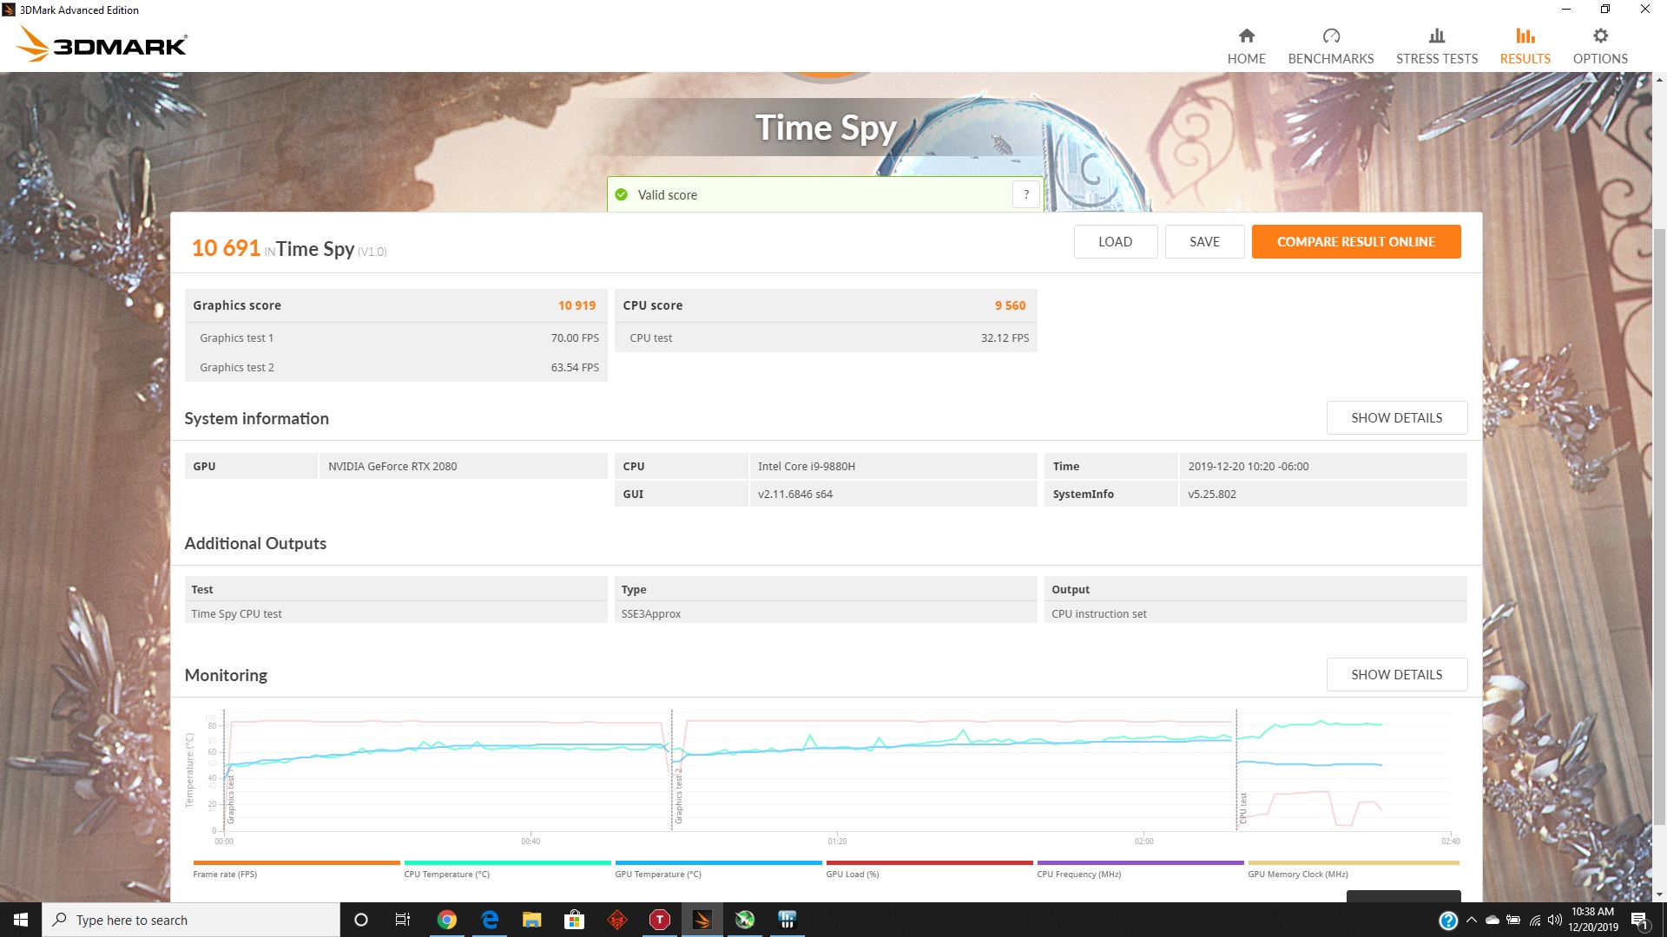Open the notification center icon

pos(1640,921)
